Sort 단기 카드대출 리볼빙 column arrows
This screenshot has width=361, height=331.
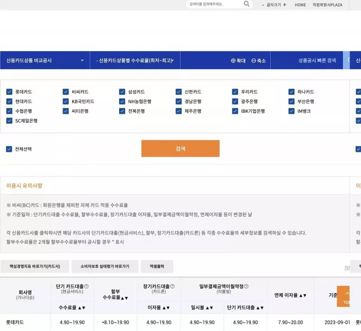pyautogui.click(x=260, y=308)
